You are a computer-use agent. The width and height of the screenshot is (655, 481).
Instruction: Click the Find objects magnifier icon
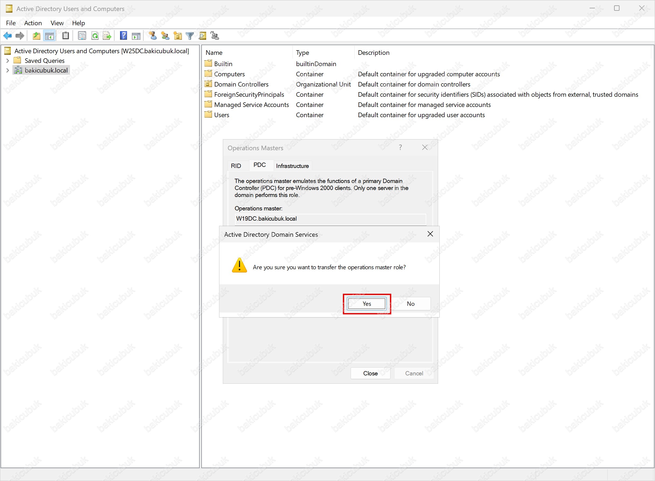(x=202, y=36)
